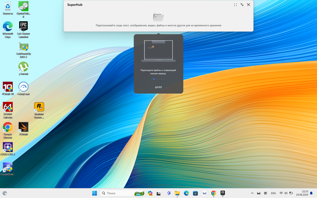
Task: Collapse the SuperHub panel
Action: (x=242, y=5)
